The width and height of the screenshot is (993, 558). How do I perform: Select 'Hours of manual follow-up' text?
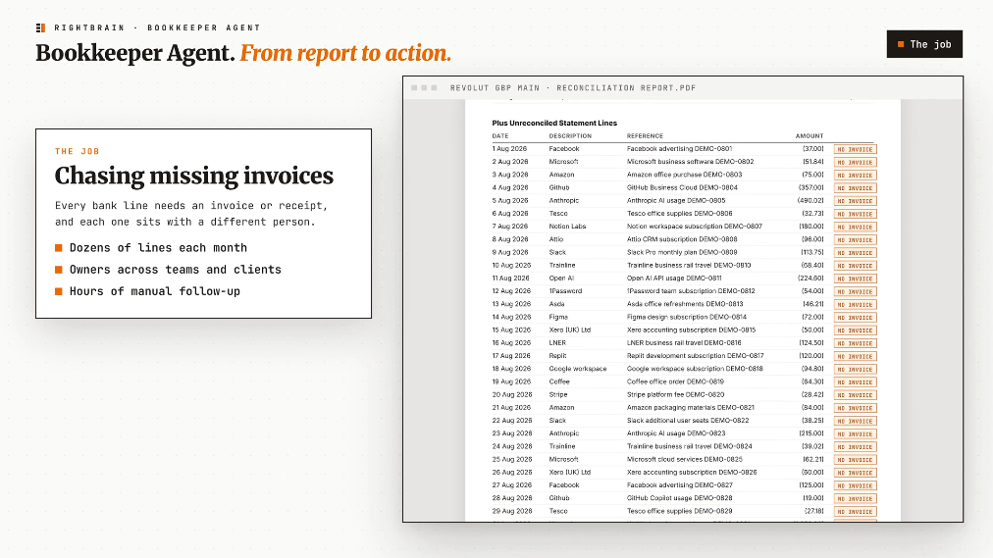click(155, 291)
